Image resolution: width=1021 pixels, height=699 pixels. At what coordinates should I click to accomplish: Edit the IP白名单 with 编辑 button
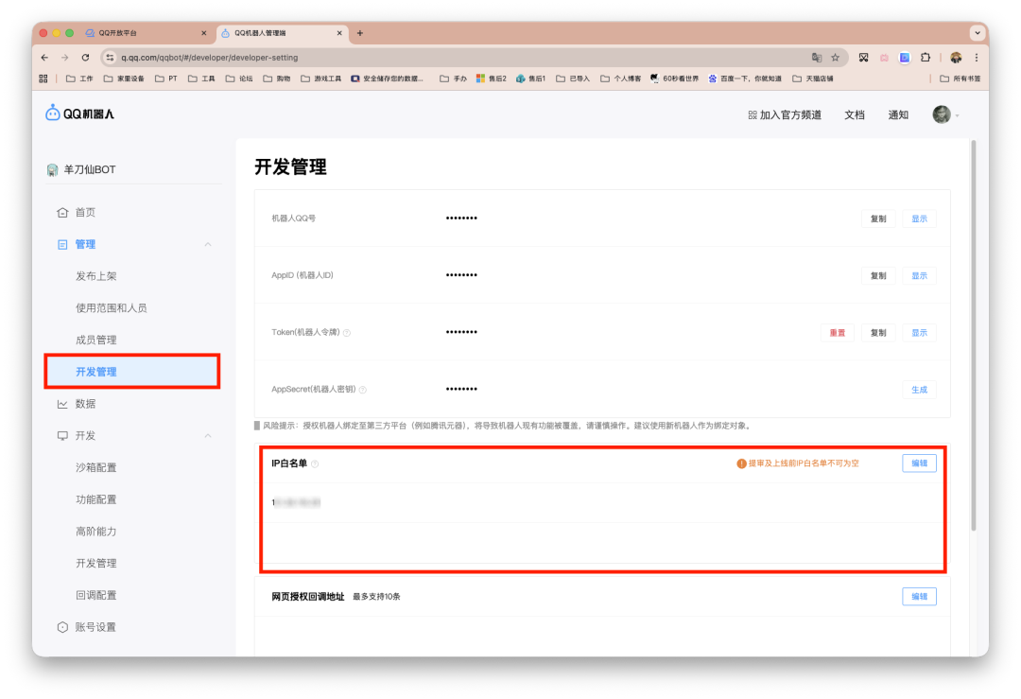pyautogui.click(x=918, y=463)
